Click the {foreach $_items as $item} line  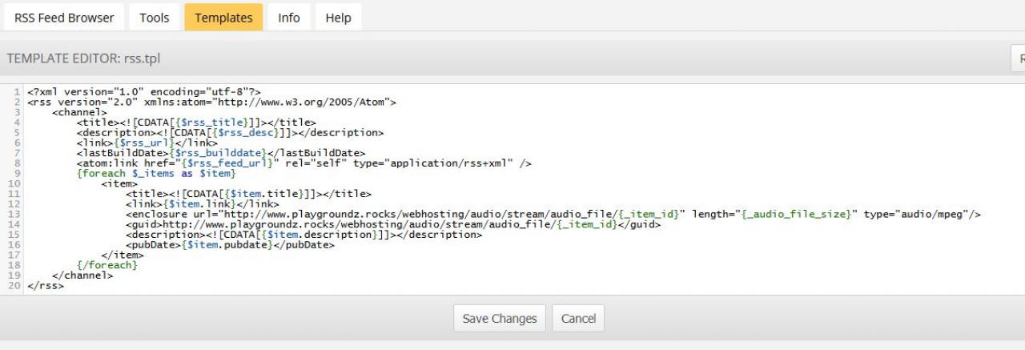pos(156,173)
